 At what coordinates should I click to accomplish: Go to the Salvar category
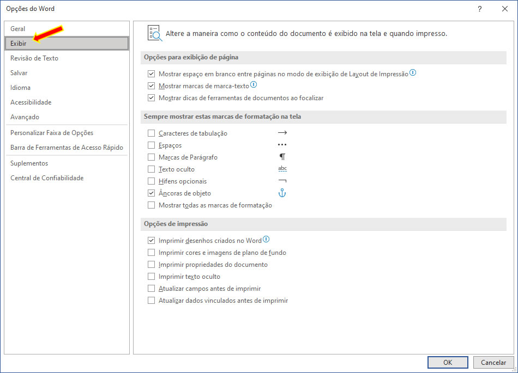coord(67,72)
